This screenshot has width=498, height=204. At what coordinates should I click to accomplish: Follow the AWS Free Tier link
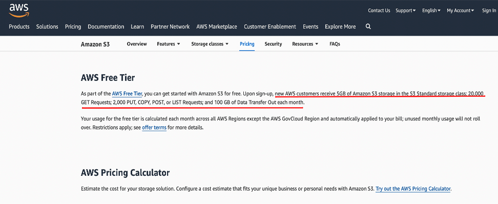pos(127,94)
